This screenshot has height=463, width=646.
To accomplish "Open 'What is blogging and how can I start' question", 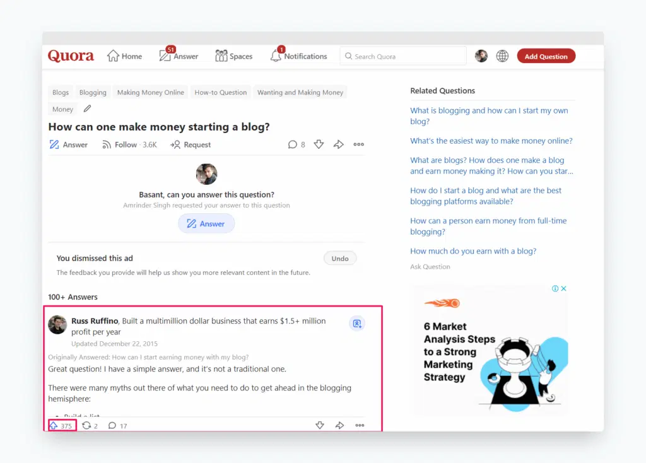I will click(x=489, y=116).
